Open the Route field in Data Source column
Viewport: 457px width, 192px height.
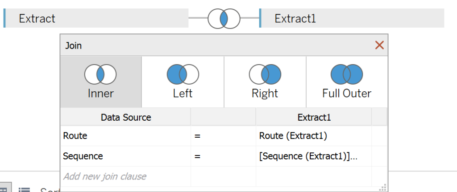[125, 136]
